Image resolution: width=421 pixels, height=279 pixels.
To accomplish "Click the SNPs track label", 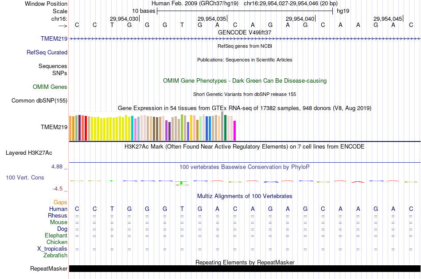I will click(x=60, y=73).
